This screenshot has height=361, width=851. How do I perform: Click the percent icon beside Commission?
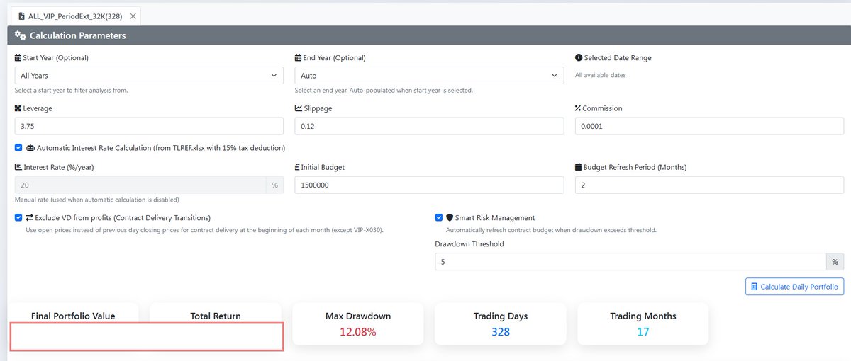[578, 108]
